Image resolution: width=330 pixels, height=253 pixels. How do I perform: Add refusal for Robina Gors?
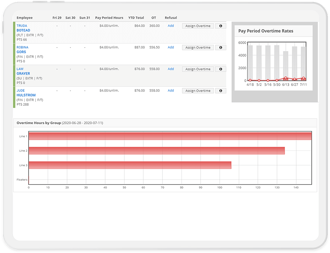tap(170, 47)
